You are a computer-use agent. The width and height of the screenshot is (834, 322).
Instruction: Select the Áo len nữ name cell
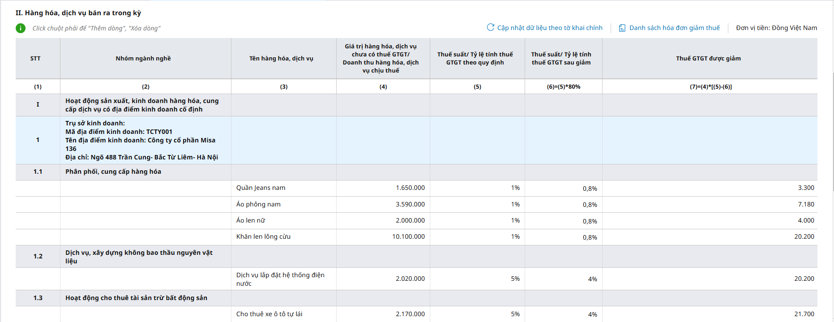click(251, 220)
